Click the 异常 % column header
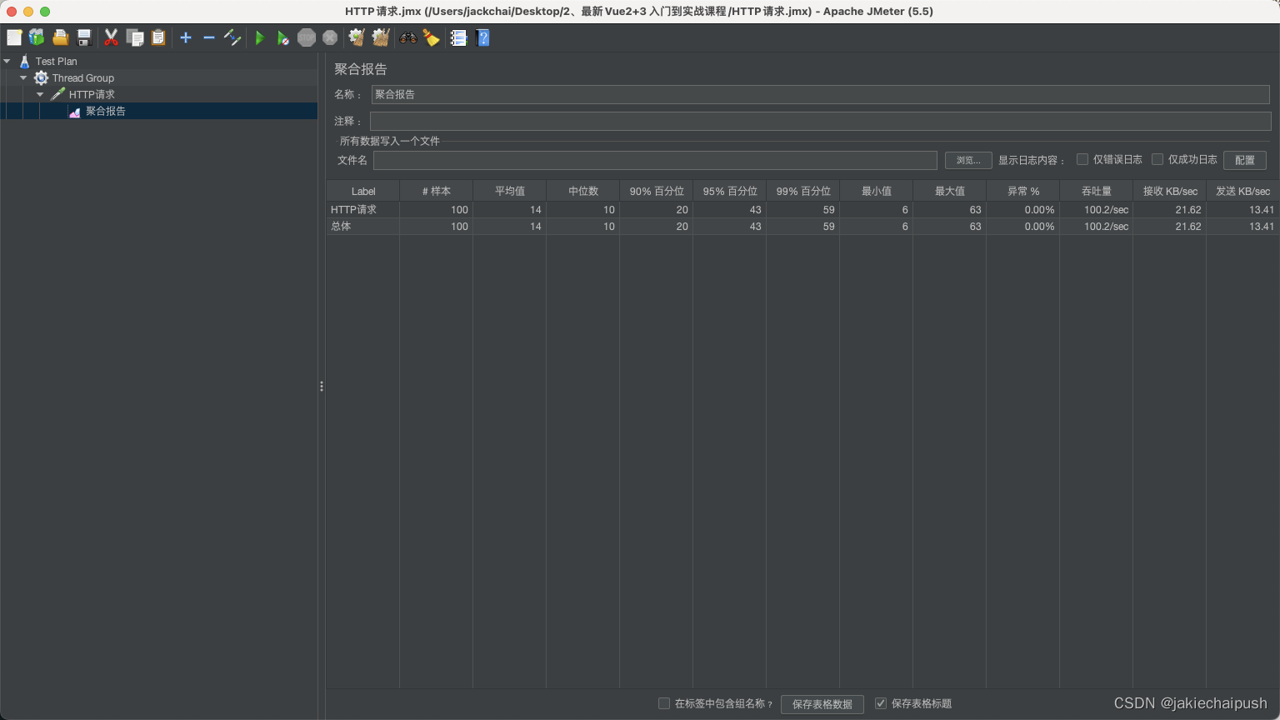Screen dimensions: 1280x720 (1023, 191)
